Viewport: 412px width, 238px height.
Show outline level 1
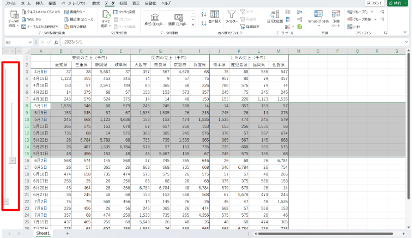pos(6,51)
